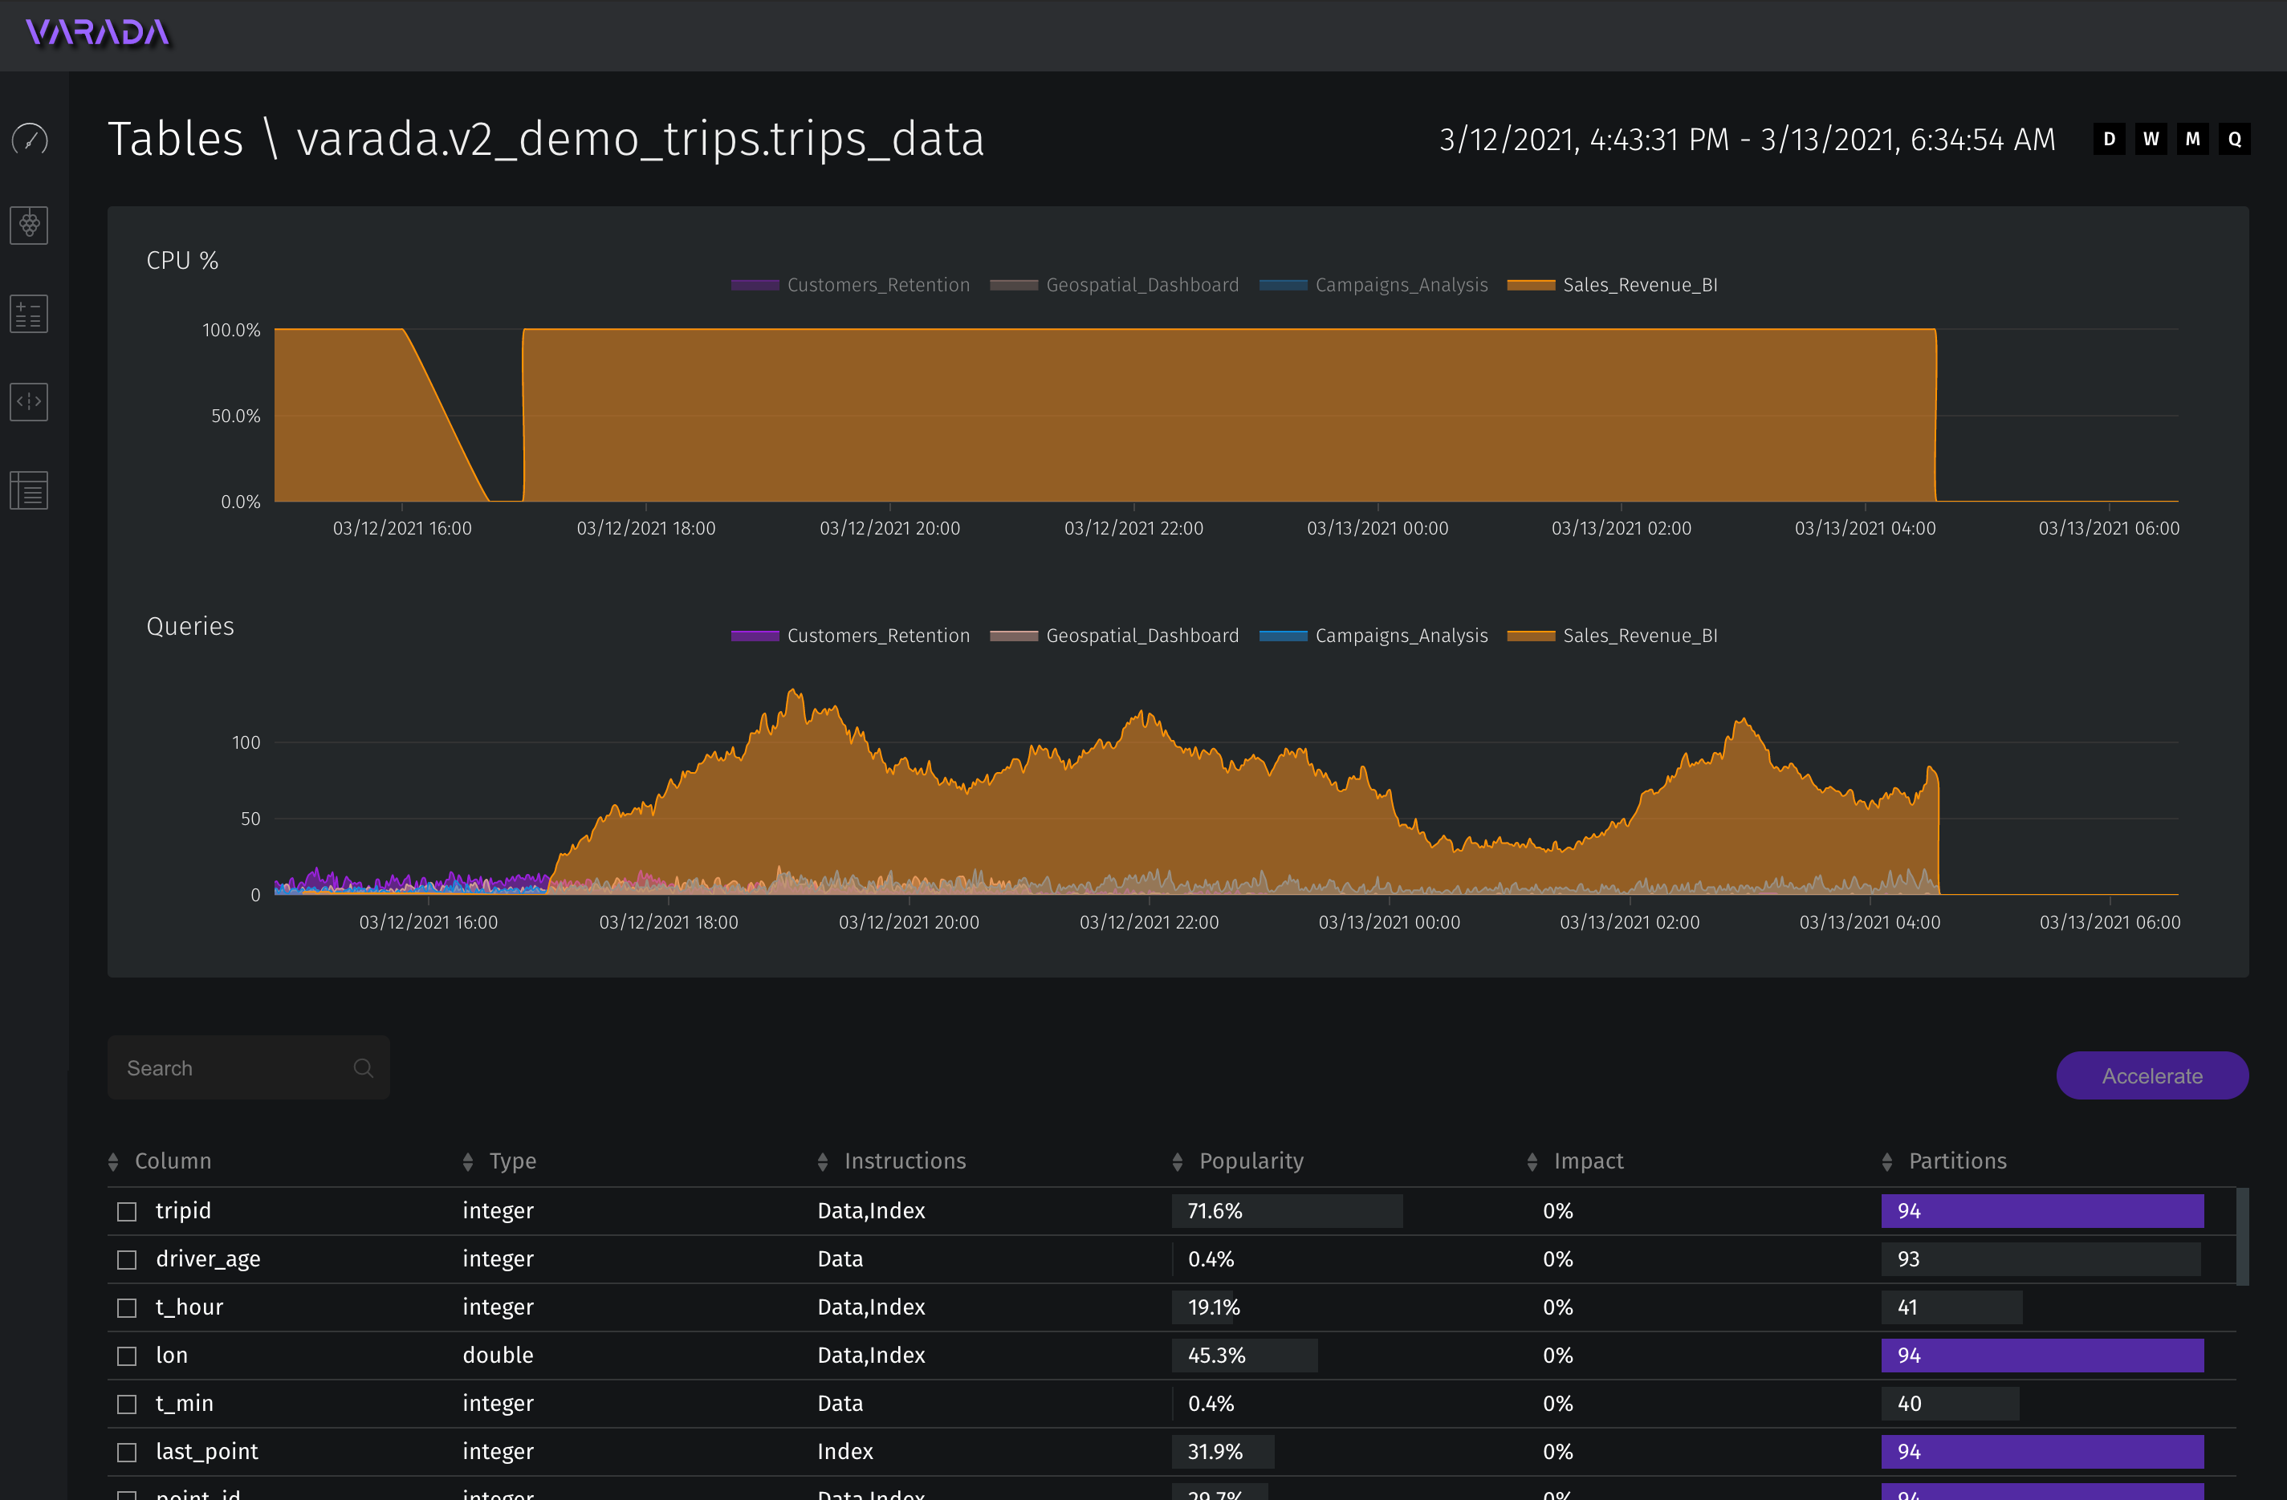Open the tables list sidebar icon
The image size is (2287, 1500).
point(30,490)
